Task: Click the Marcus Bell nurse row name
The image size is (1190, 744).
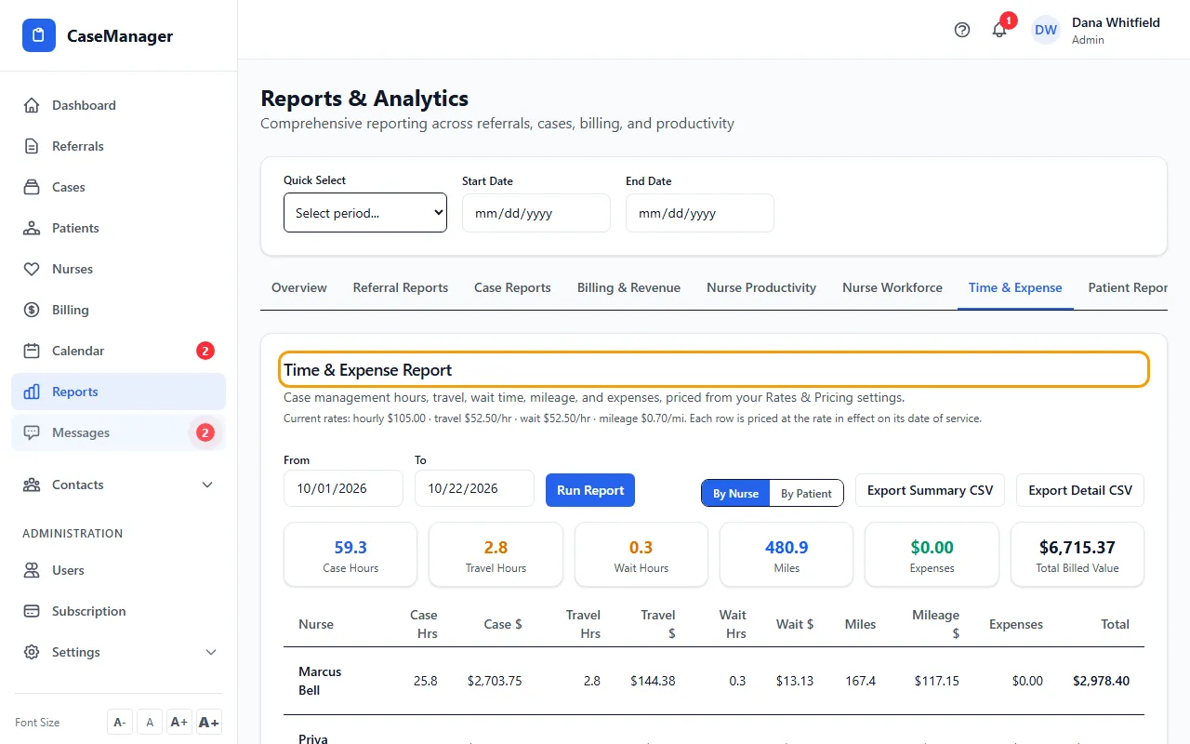Action: point(320,681)
